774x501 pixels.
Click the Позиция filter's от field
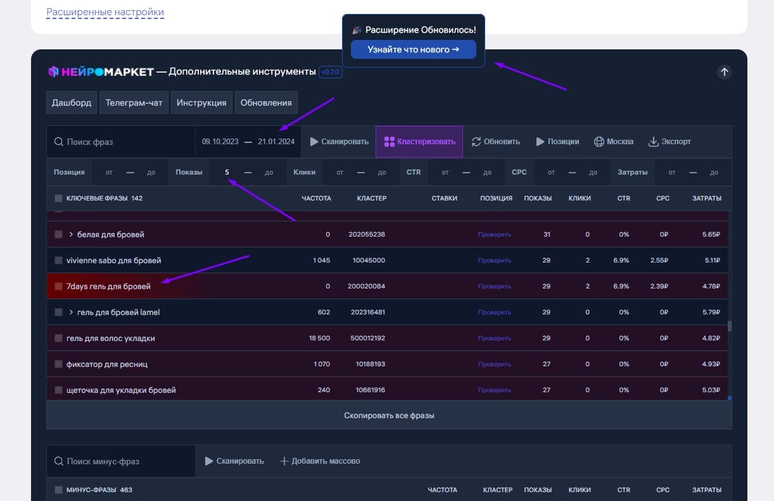(110, 172)
